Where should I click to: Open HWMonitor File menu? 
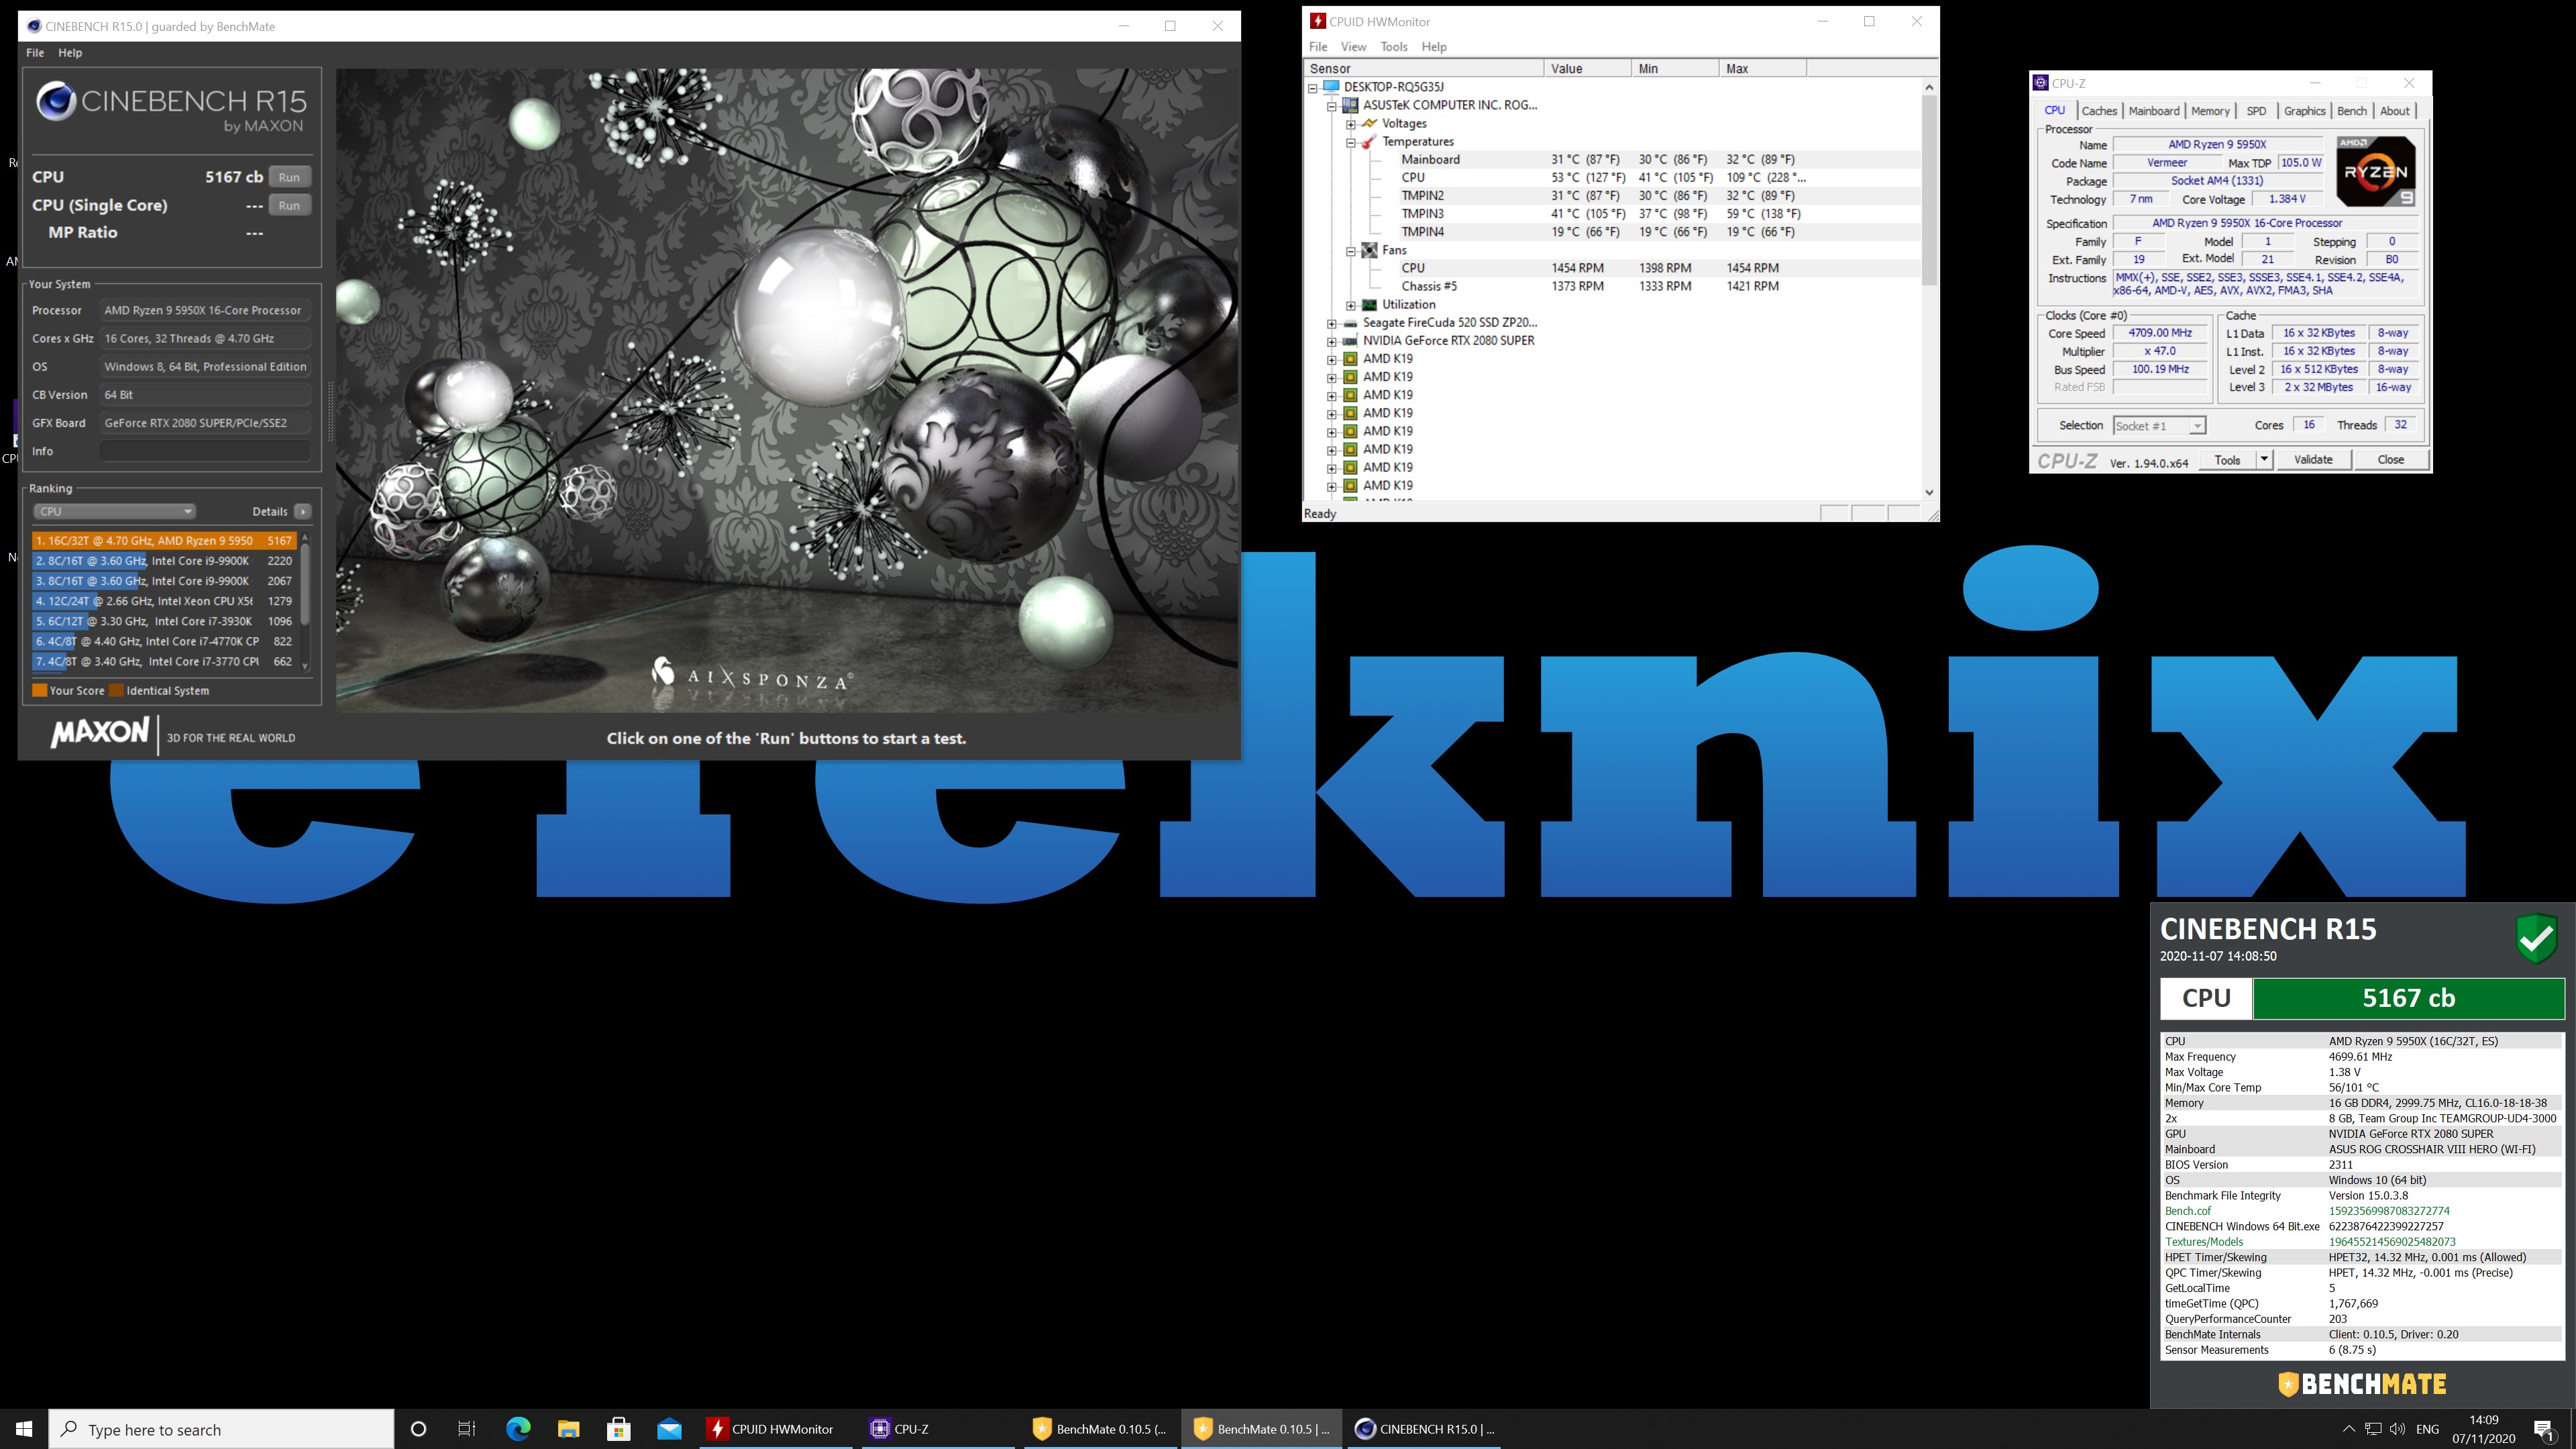pyautogui.click(x=1318, y=46)
